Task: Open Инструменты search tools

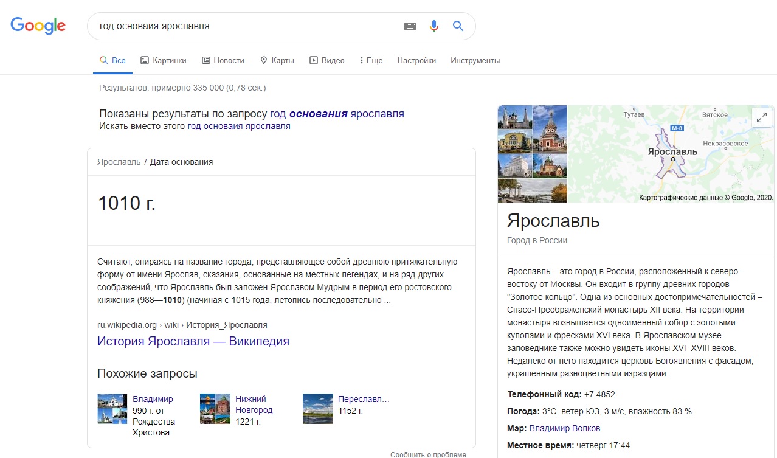Action: [x=475, y=60]
